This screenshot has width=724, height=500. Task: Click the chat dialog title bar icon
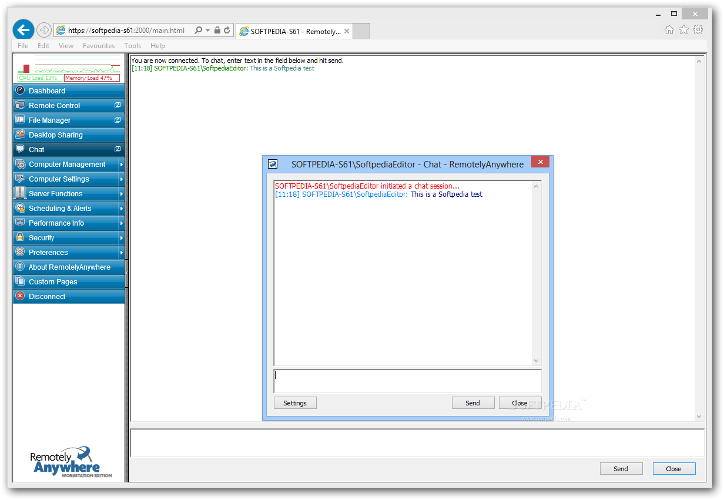(273, 164)
